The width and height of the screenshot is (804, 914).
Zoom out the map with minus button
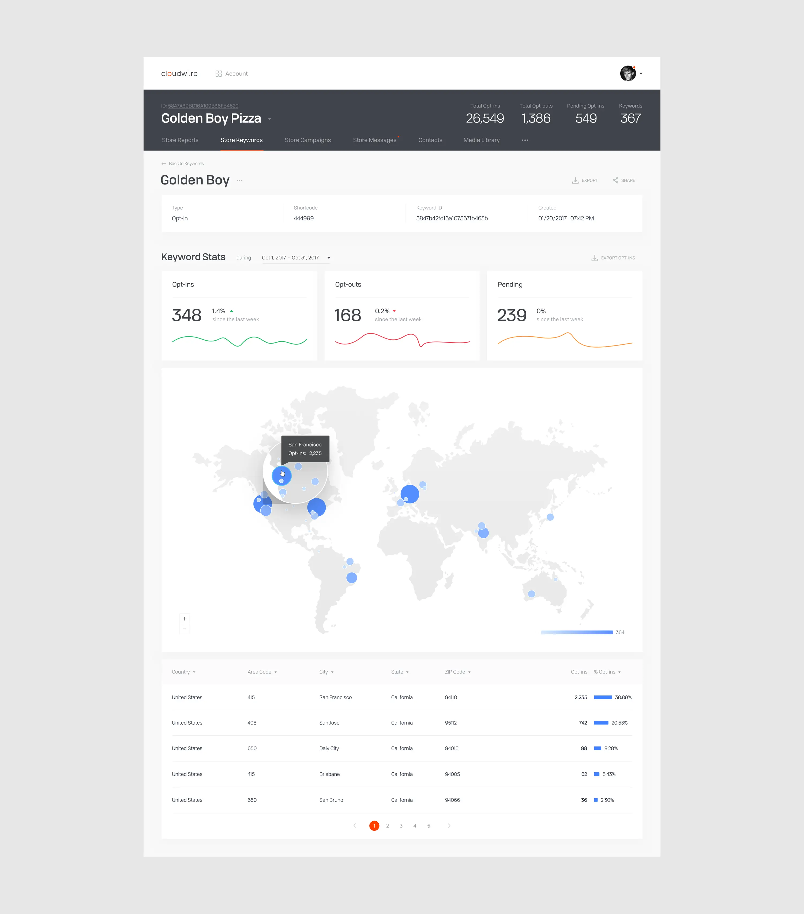185,629
